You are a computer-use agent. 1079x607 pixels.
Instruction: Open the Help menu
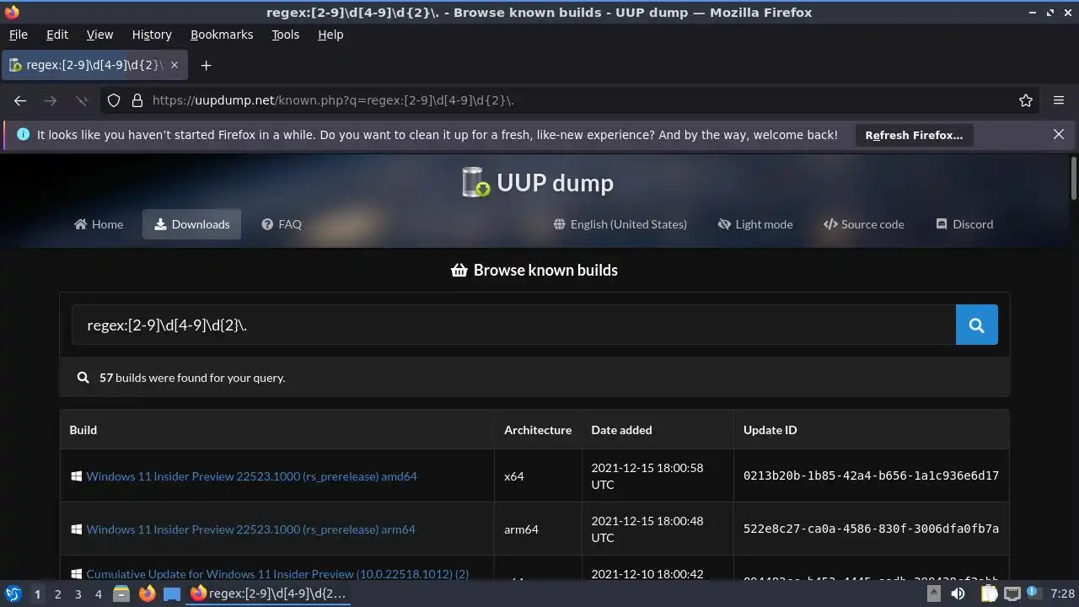(x=330, y=35)
